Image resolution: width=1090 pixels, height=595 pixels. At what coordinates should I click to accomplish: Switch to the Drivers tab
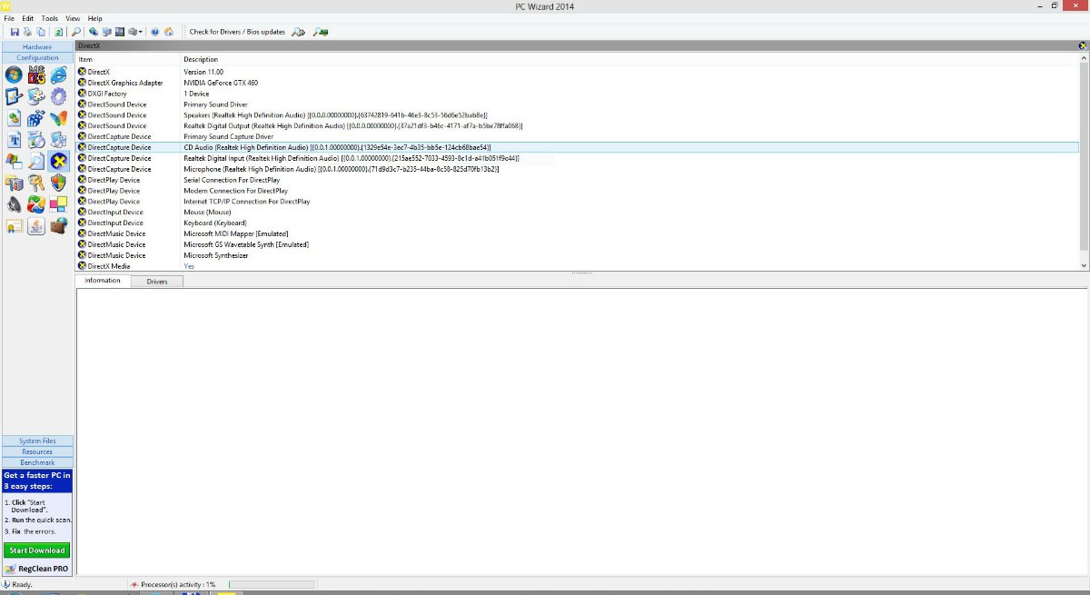pos(157,282)
